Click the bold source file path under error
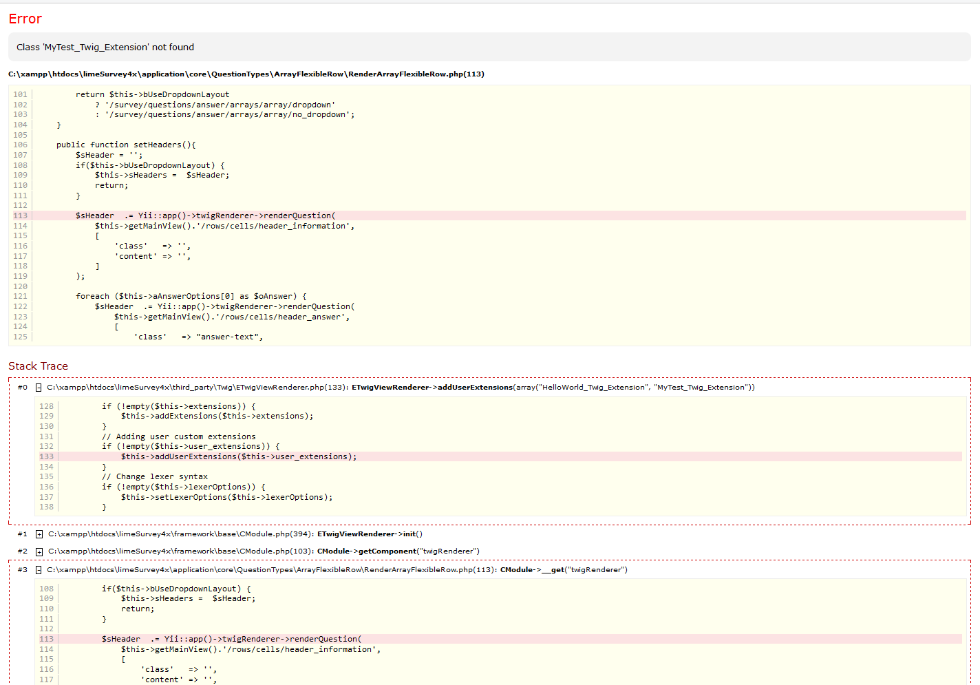 [x=246, y=74]
